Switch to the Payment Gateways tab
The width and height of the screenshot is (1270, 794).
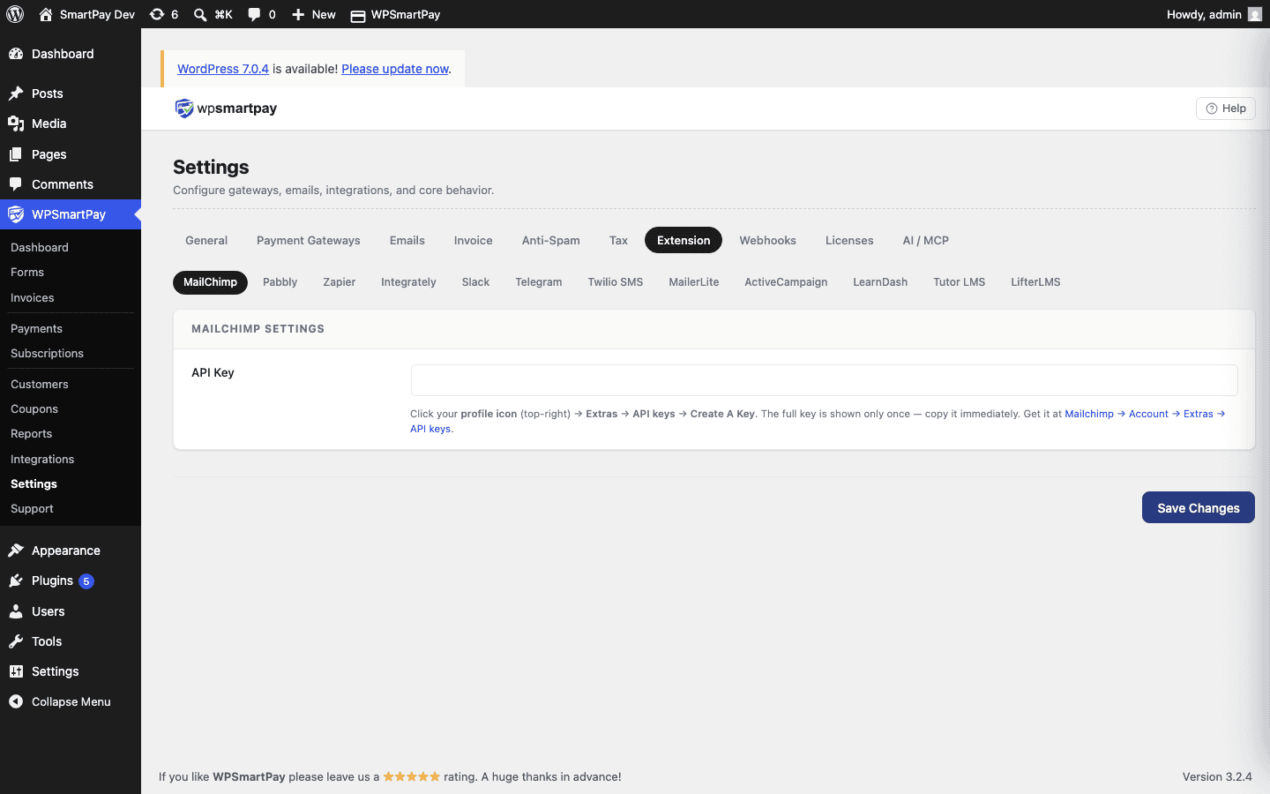coord(309,240)
